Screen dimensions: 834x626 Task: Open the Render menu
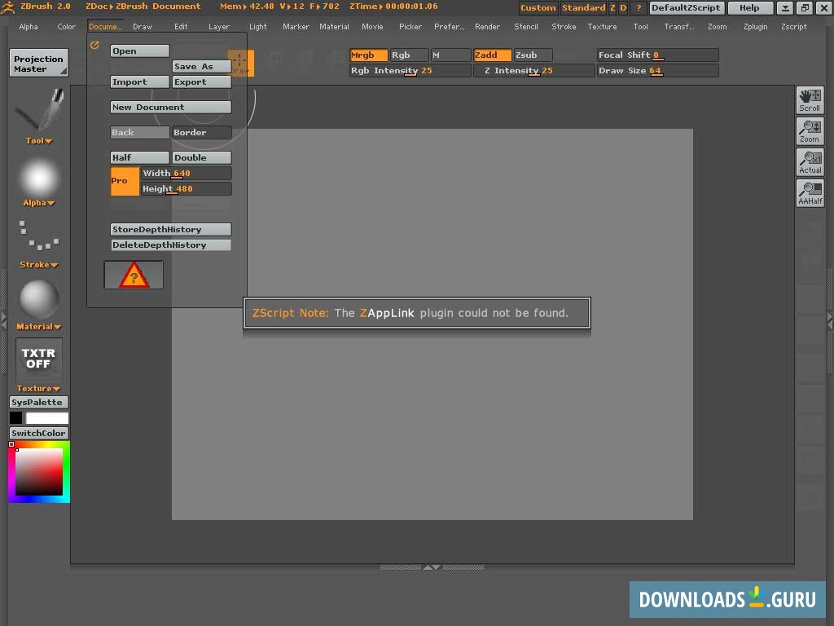coord(487,27)
